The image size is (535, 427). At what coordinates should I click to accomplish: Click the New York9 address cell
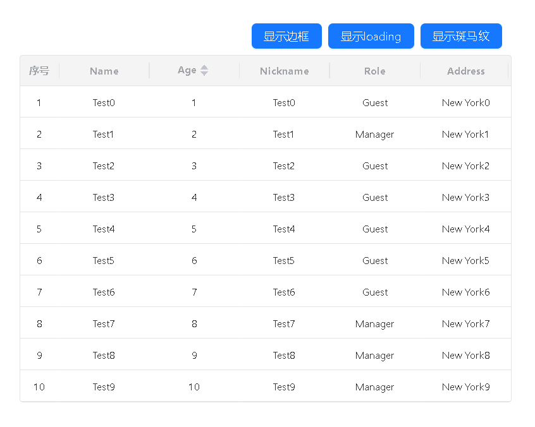pos(465,387)
